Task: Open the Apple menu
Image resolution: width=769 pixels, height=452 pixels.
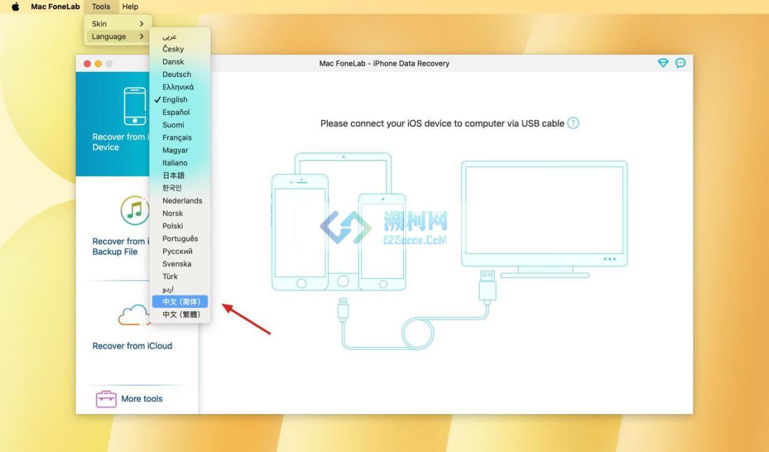Action: [16, 7]
